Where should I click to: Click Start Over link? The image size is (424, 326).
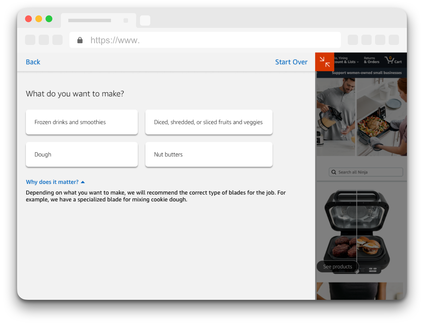tap(291, 62)
